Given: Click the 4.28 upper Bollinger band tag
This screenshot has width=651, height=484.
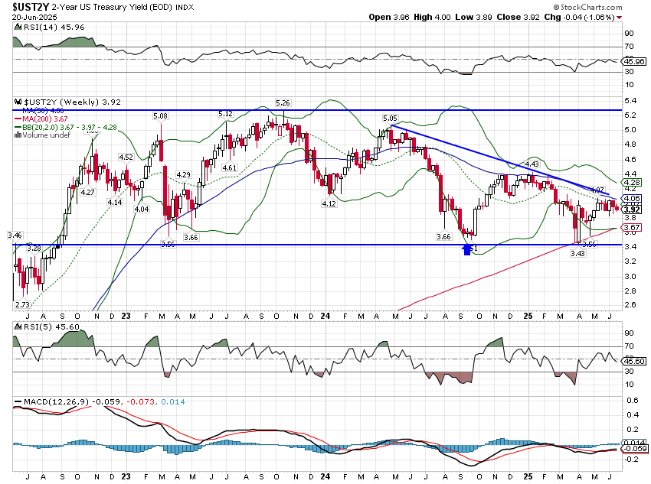Looking at the screenshot, I should click(632, 183).
